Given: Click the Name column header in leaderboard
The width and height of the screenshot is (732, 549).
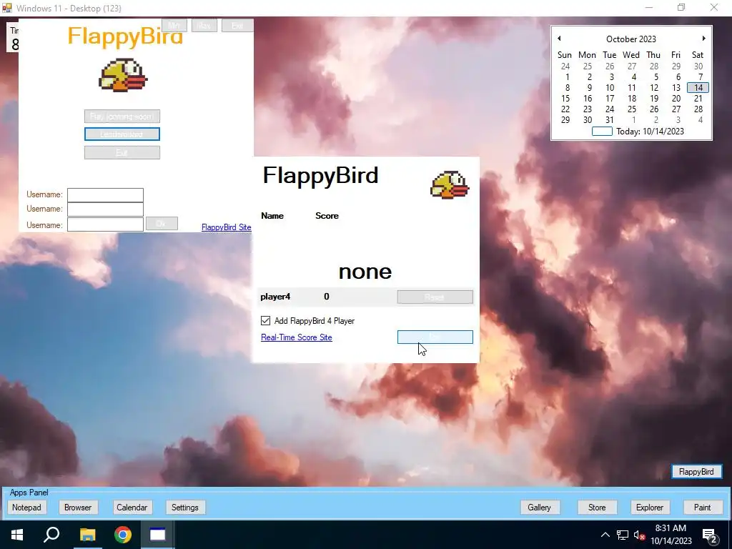Looking at the screenshot, I should [x=272, y=216].
